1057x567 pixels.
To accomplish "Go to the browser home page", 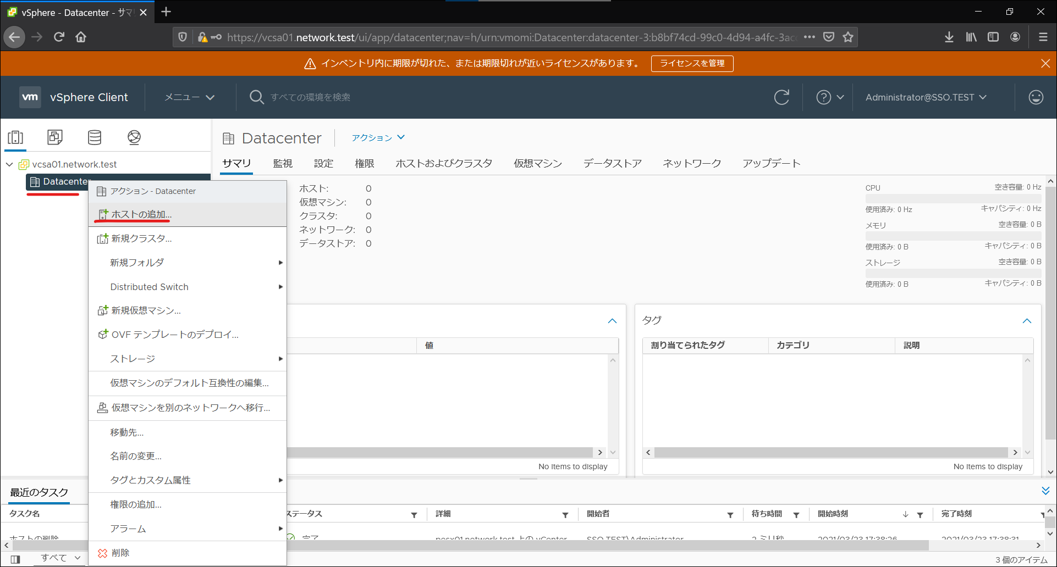I will [81, 37].
